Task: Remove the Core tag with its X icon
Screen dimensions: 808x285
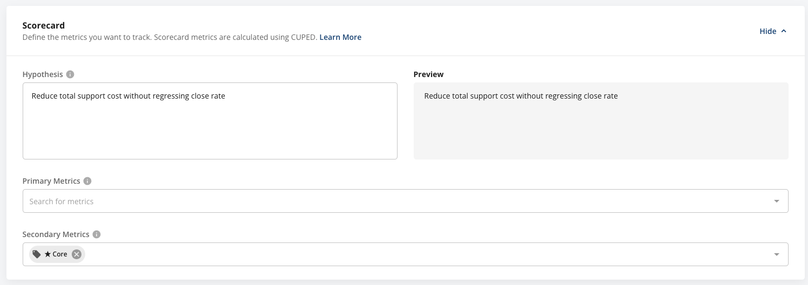Action: coord(77,254)
